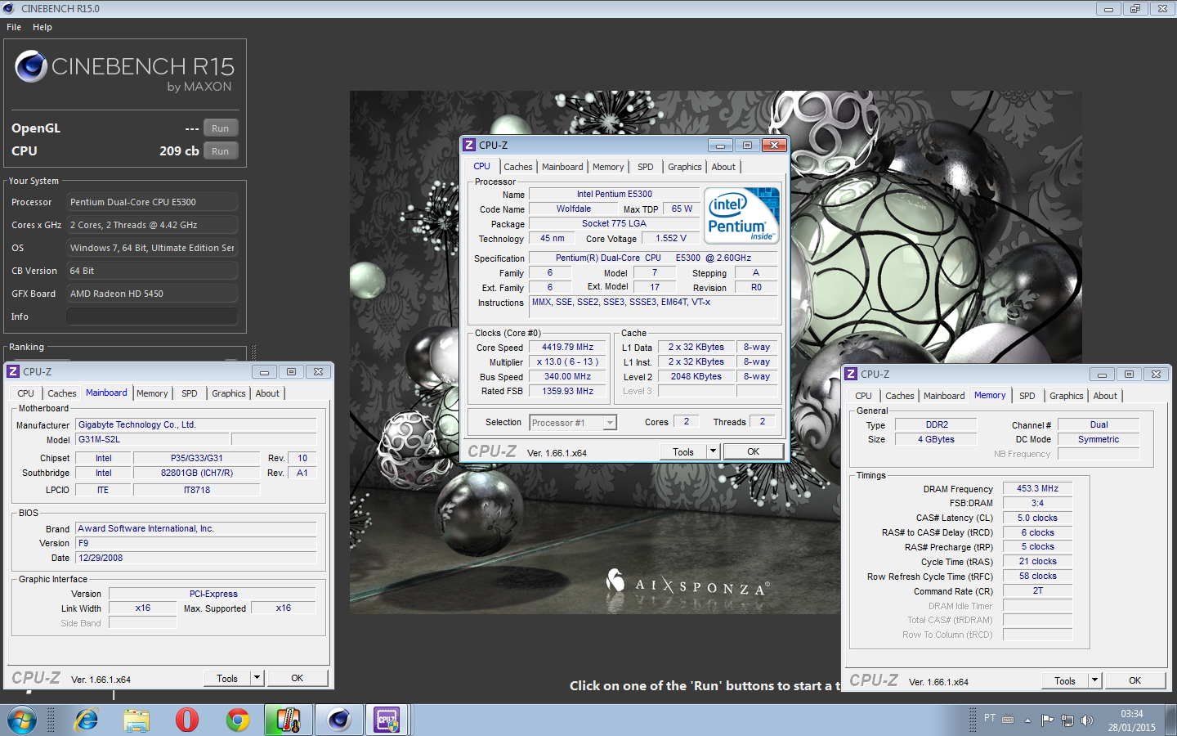Screen dimensions: 1177x736
Task: Select Memory tab in Mainboard CPU-Z window
Action: tap(152, 393)
